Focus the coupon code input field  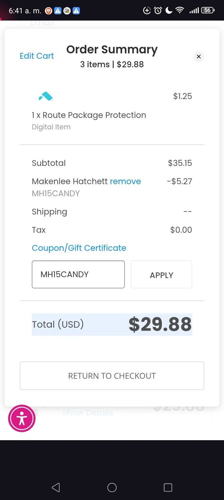(78, 274)
